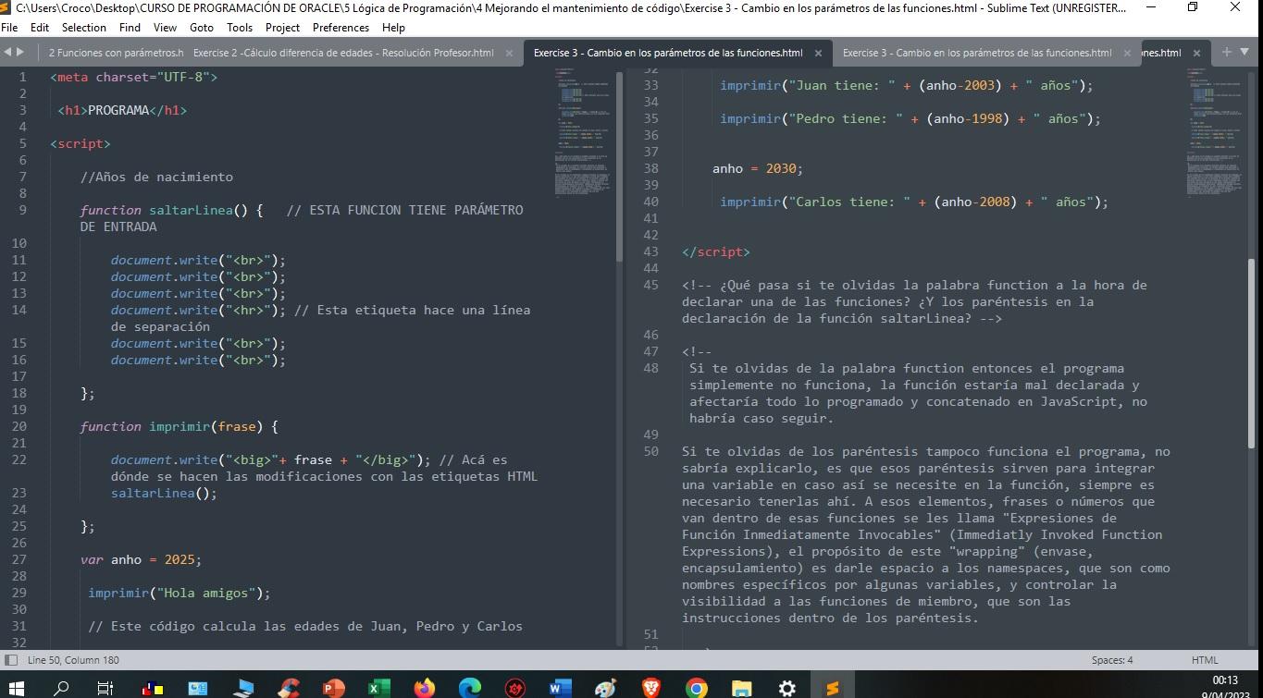The height and width of the screenshot is (698, 1263).
Task: Open the HTML syntax selector
Action: pyautogui.click(x=1205, y=660)
